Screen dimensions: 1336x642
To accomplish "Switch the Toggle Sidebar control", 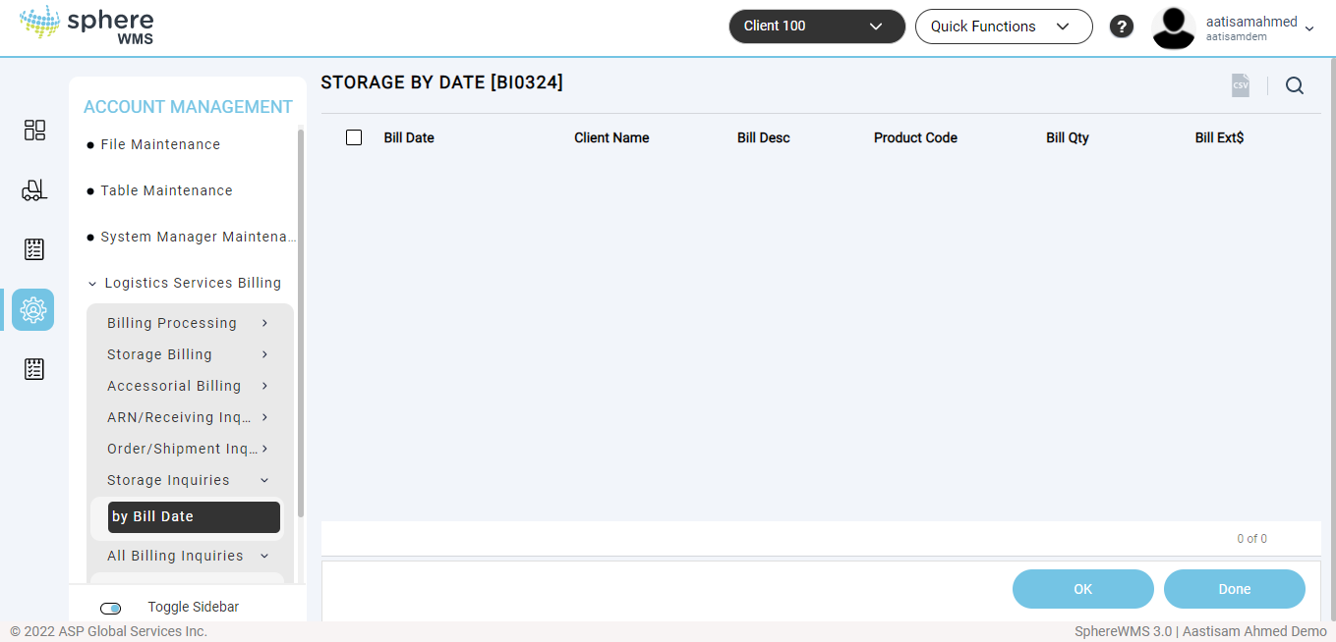I will tap(111, 609).
